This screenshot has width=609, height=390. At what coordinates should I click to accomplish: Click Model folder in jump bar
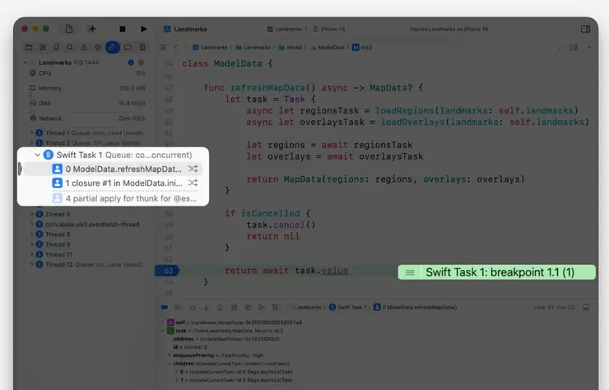(x=291, y=48)
